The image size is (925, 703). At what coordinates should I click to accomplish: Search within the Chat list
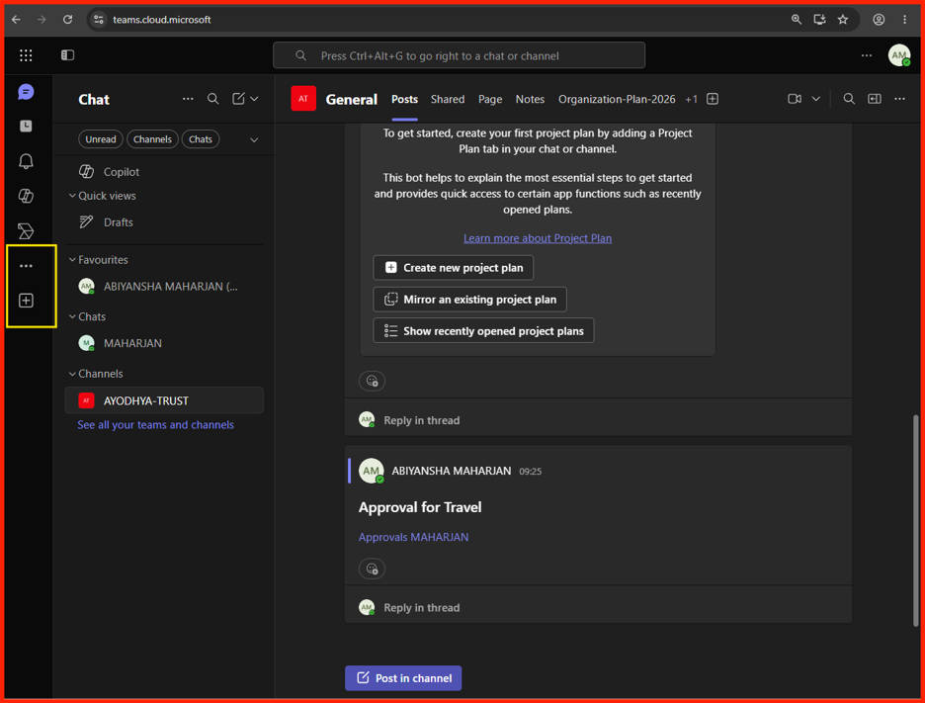[212, 99]
